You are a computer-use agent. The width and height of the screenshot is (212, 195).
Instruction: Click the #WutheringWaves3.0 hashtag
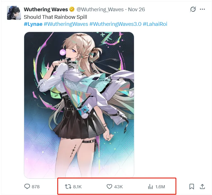[x=115, y=24]
